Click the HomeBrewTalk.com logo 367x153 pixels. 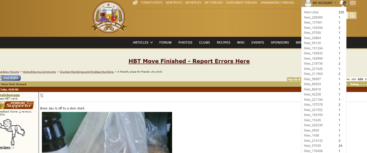(x=109, y=17)
